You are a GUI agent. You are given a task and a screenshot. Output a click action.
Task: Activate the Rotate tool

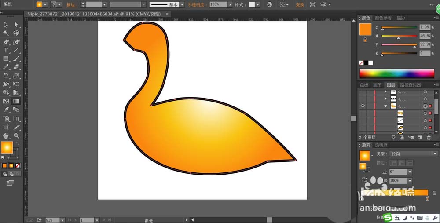point(6,76)
